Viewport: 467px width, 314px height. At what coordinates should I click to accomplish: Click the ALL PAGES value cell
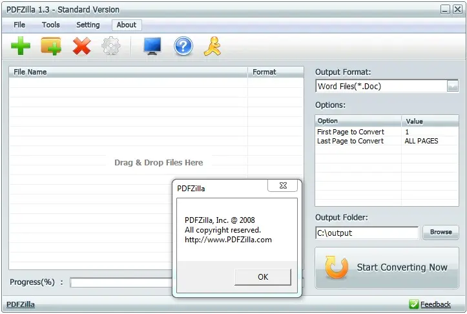coord(421,141)
